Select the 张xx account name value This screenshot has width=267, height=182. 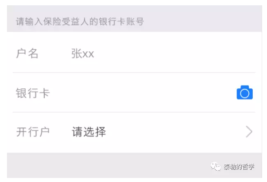[82, 54]
